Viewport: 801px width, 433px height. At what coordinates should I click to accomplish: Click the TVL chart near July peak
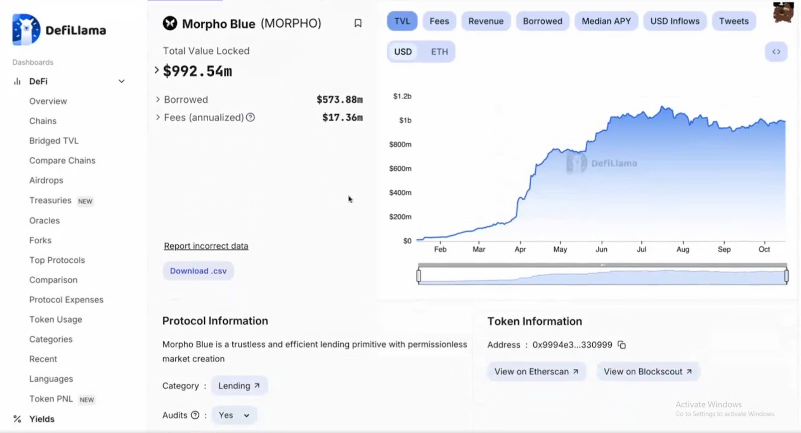pos(663,108)
